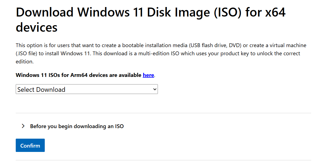Viewport: 322px width, 166px height.
Task: Click the Select Download placeholder text
Action: point(41,89)
